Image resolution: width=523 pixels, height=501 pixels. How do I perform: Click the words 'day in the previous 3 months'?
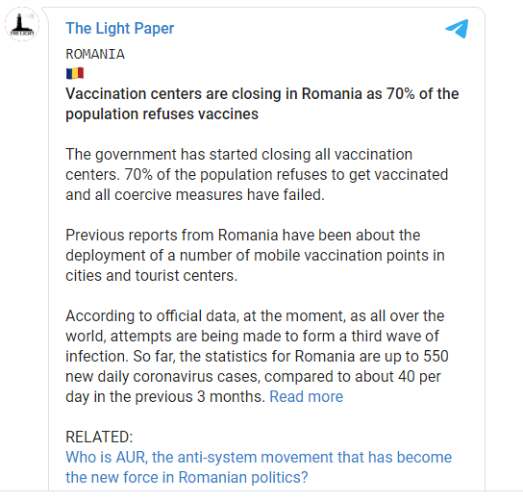pyautogui.click(x=163, y=397)
